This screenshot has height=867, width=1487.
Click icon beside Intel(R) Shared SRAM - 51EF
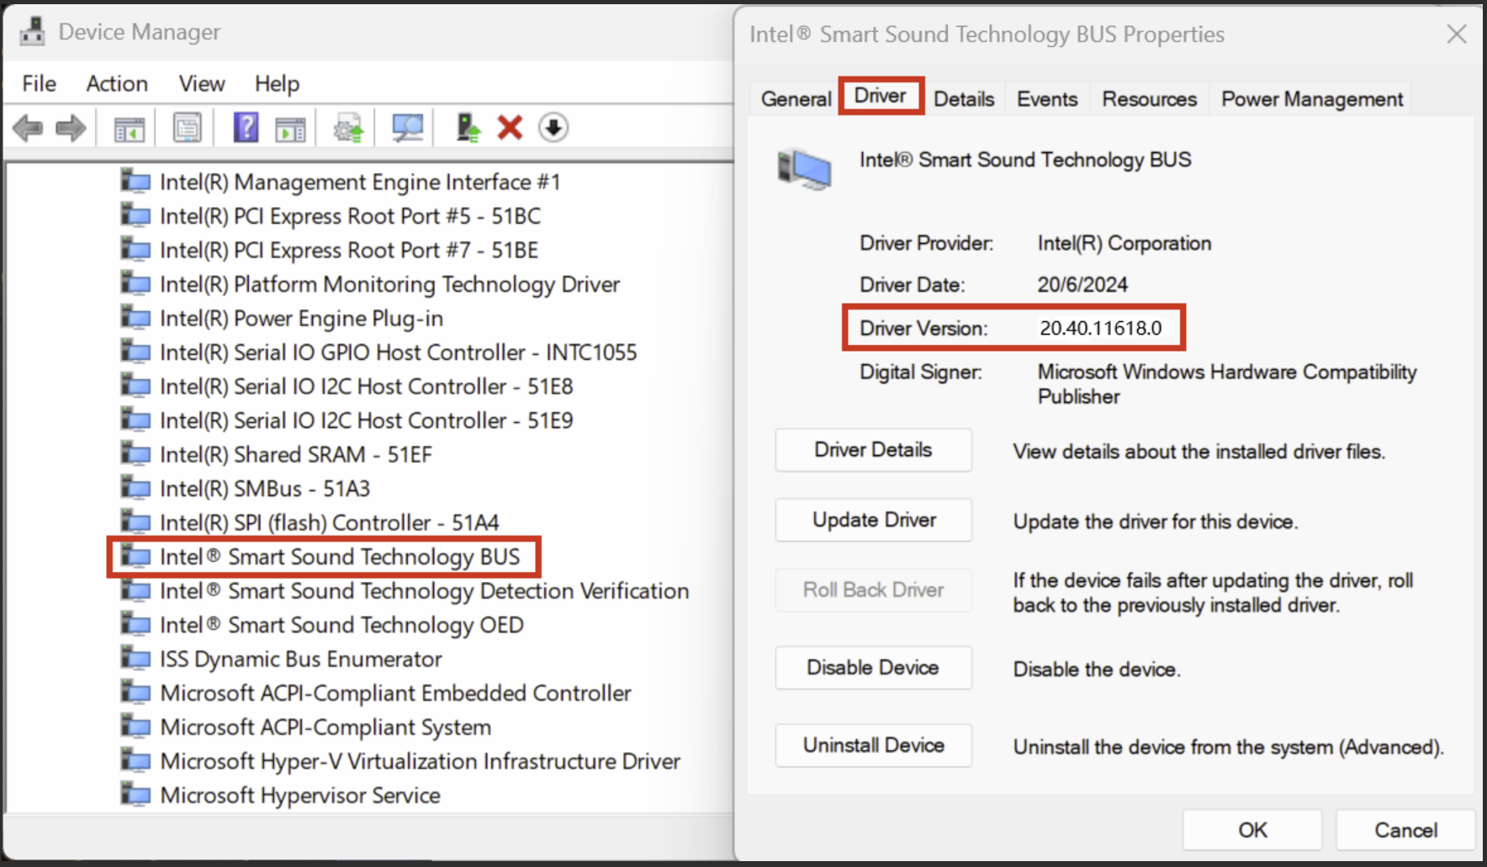coord(135,454)
